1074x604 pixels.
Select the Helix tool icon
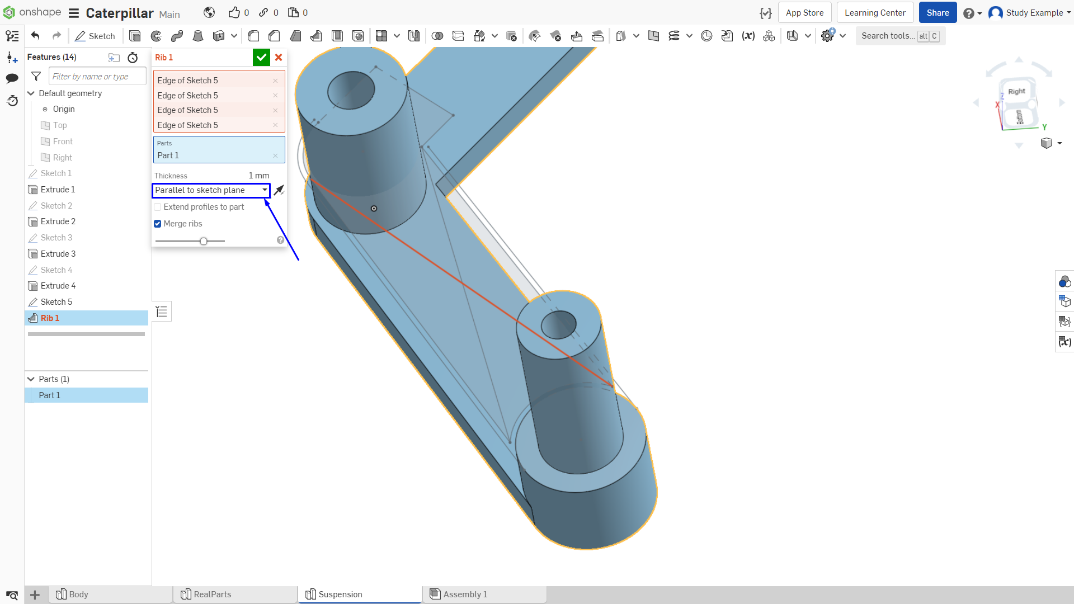[x=674, y=36]
